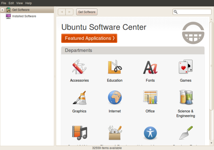Click the Games label

tap(185, 81)
